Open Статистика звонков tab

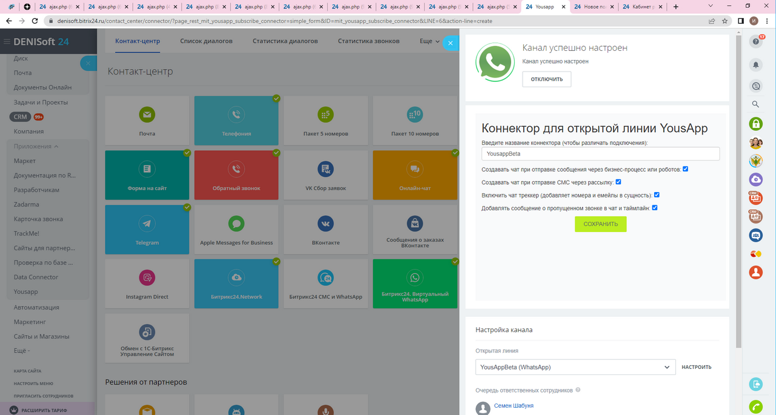pos(369,41)
